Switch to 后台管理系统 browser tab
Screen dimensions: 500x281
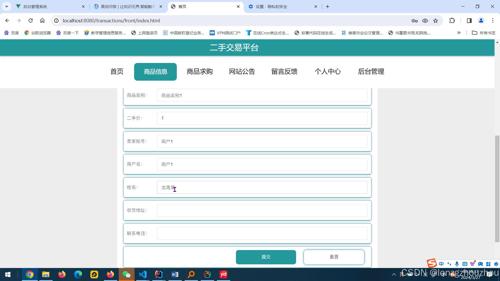point(35,7)
